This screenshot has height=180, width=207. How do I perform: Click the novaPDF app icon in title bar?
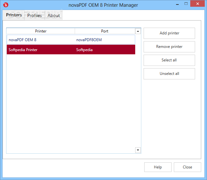click(6, 5)
